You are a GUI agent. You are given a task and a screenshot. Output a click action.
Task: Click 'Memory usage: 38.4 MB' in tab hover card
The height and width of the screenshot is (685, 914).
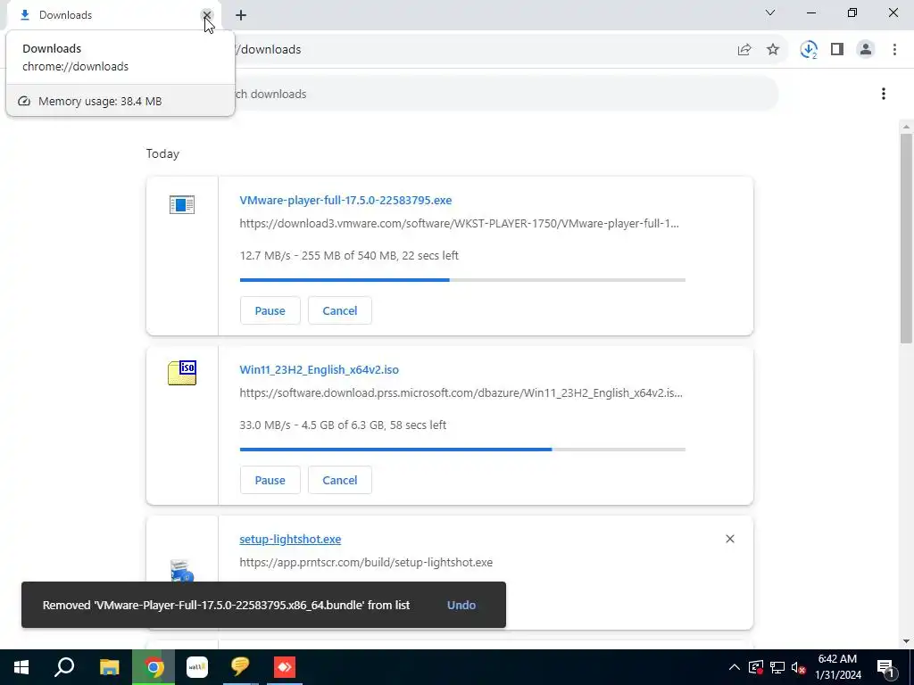pyautogui.click(x=100, y=102)
